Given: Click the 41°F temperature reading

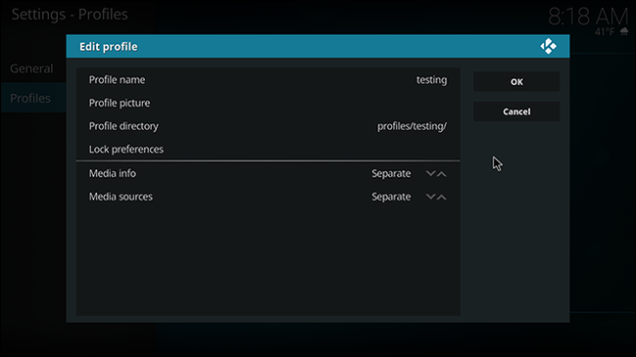Looking at the screenshot, I should tap(605, 31).
